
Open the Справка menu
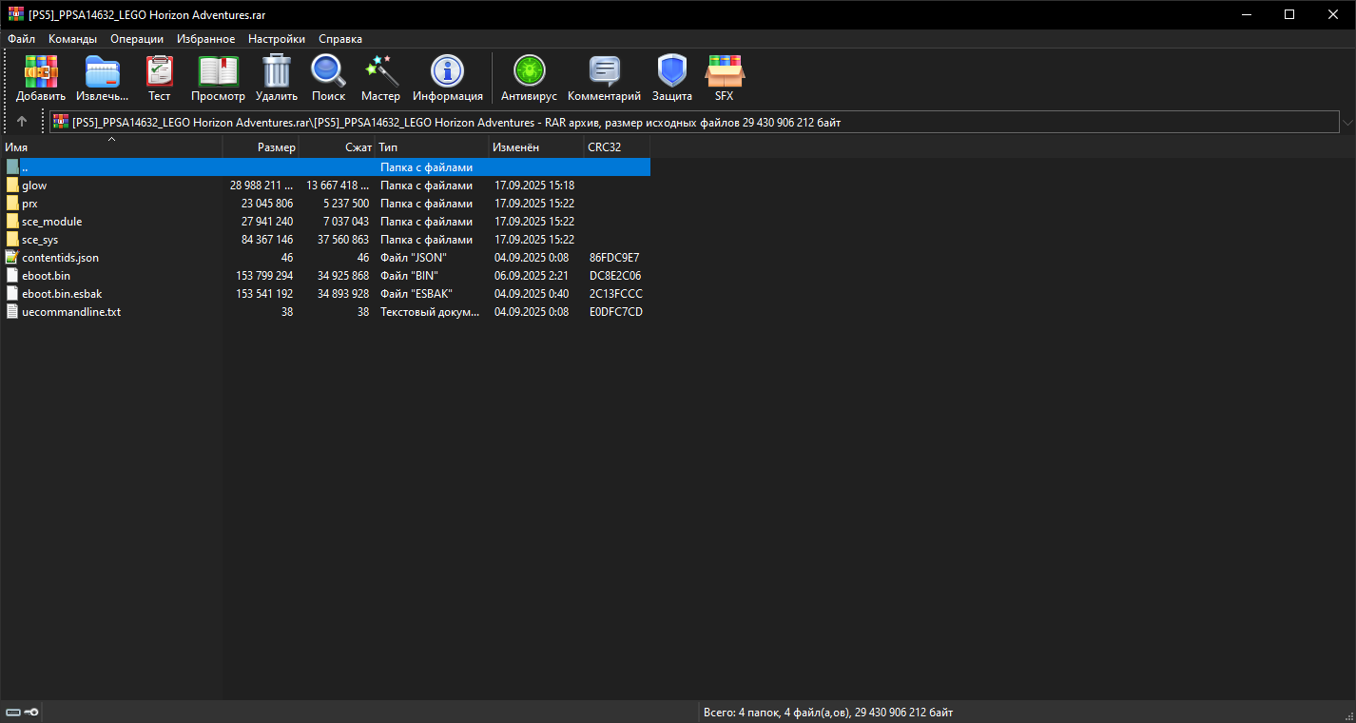[340, 39]
